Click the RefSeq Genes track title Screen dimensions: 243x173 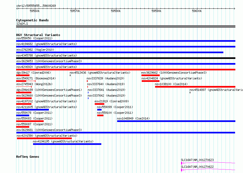tap(28, 157)
